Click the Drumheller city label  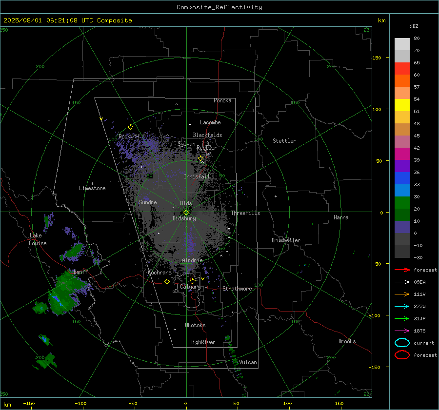point(286,240)
